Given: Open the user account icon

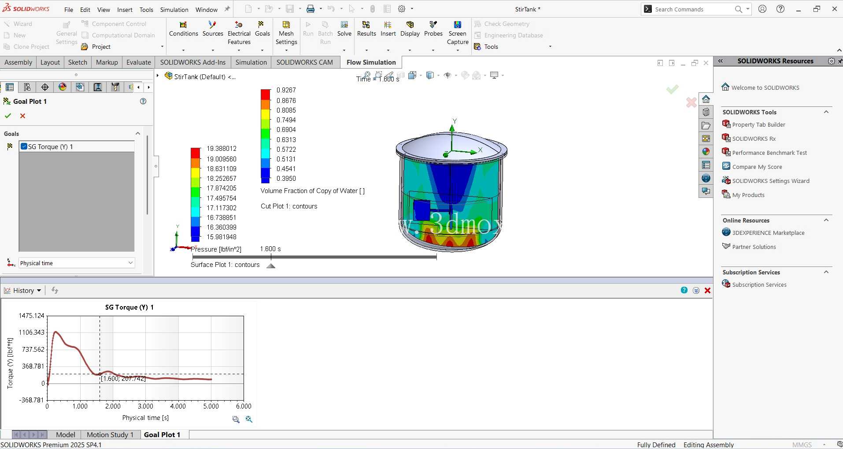Looking at the screenshot, I should tap(763, 9).
